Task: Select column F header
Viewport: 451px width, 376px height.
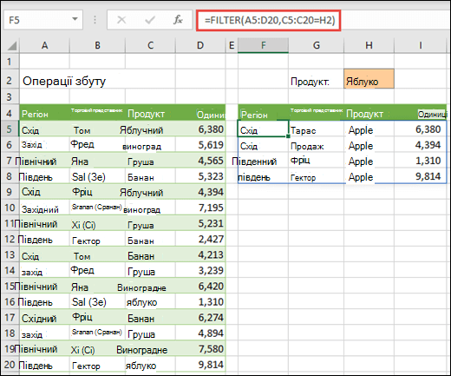Action: point(263,45)
